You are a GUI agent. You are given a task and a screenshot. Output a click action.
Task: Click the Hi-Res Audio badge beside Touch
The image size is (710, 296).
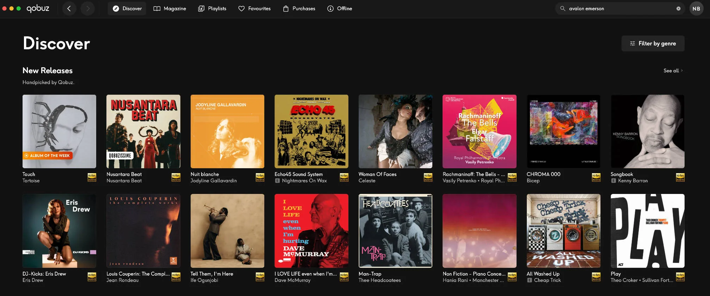(92, 177)
